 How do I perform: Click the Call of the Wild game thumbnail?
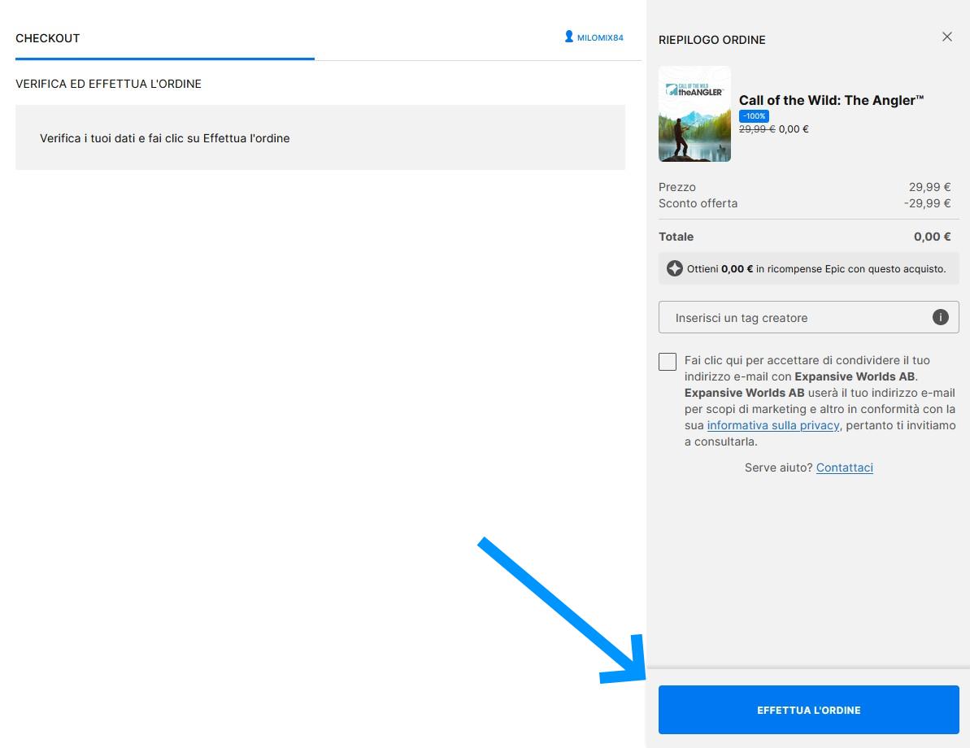[x=694, y=114]
